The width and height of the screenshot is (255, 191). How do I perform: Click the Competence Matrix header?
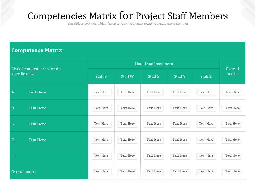(37, 50)
